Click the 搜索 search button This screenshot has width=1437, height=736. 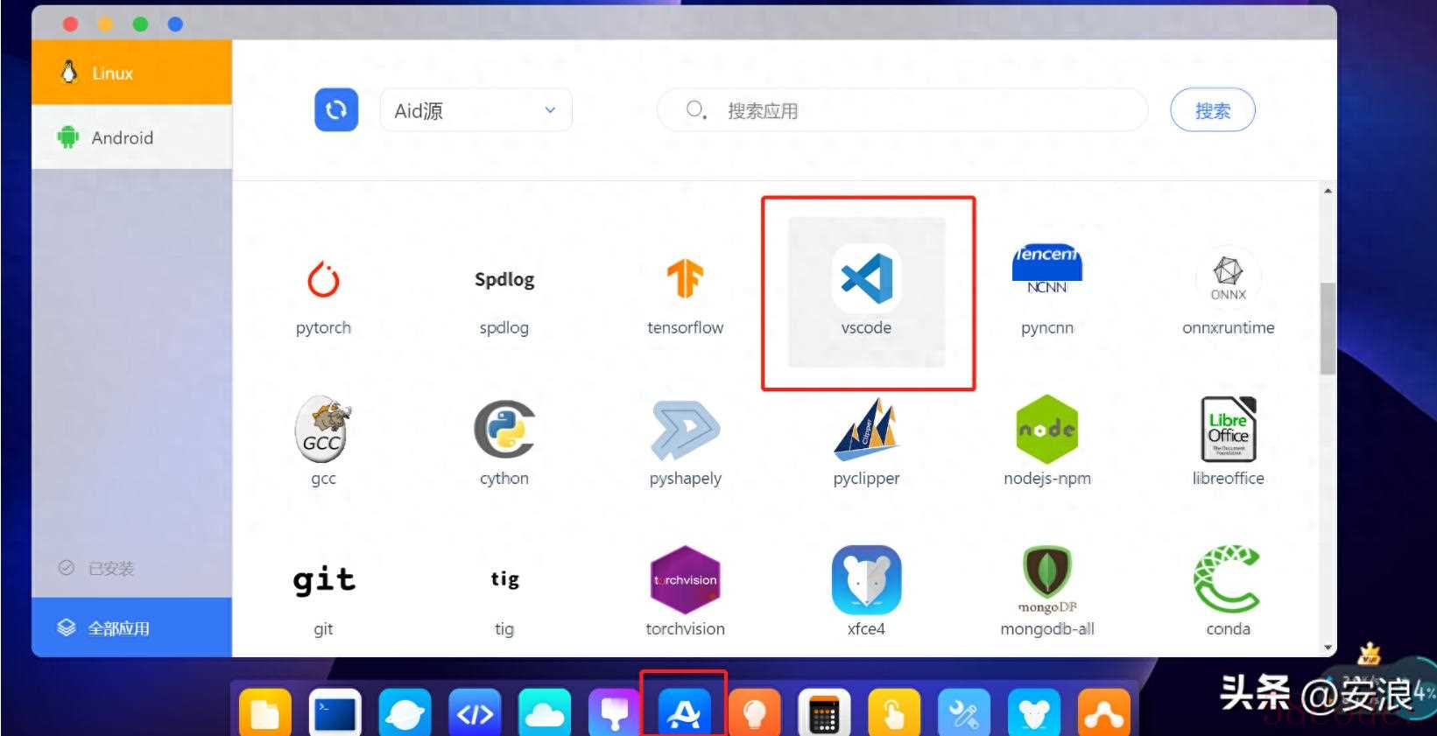point(1213,110)
